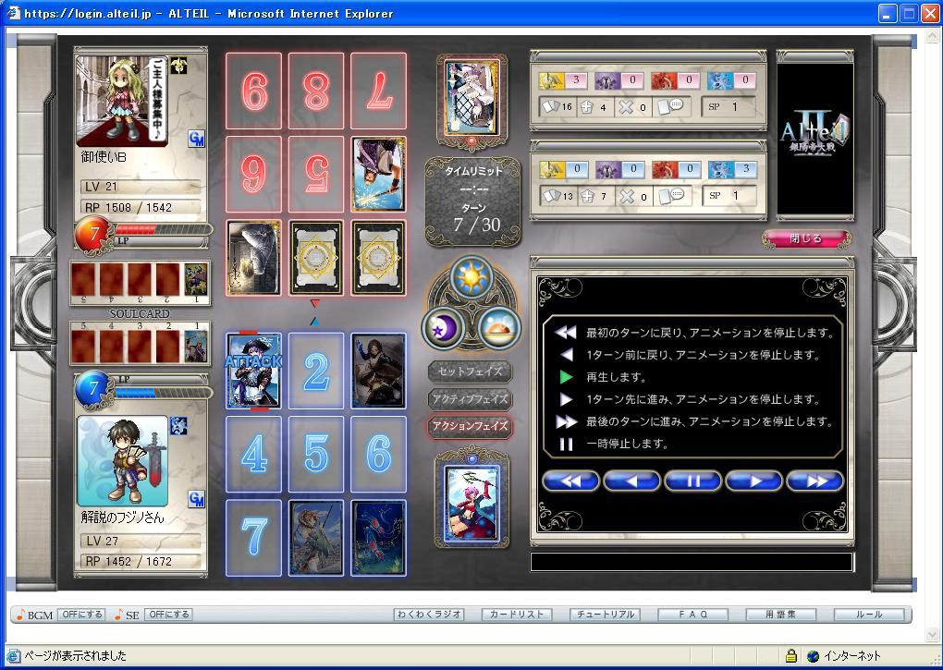Click the bottom player's blue sphere icon showing 3
The width and height of the screenshot is (943, 670).
coord(720,169)
